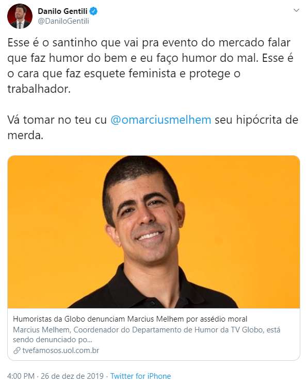The height and width of the screenshot is (385, 307).
Task: Click the tweet's second paragraph text
Action: [153, 128]
